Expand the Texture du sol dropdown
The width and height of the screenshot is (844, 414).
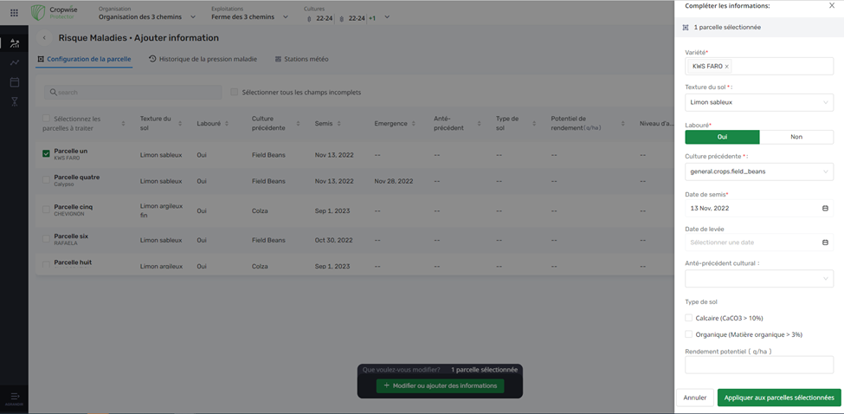click(x=758, y=102)
